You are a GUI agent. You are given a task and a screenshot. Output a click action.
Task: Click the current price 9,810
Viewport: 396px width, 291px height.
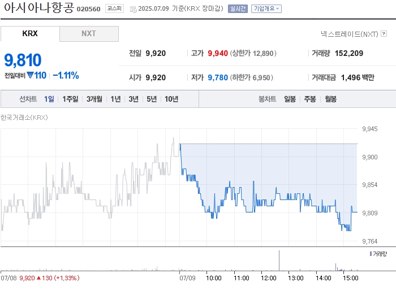pos(23,60)
